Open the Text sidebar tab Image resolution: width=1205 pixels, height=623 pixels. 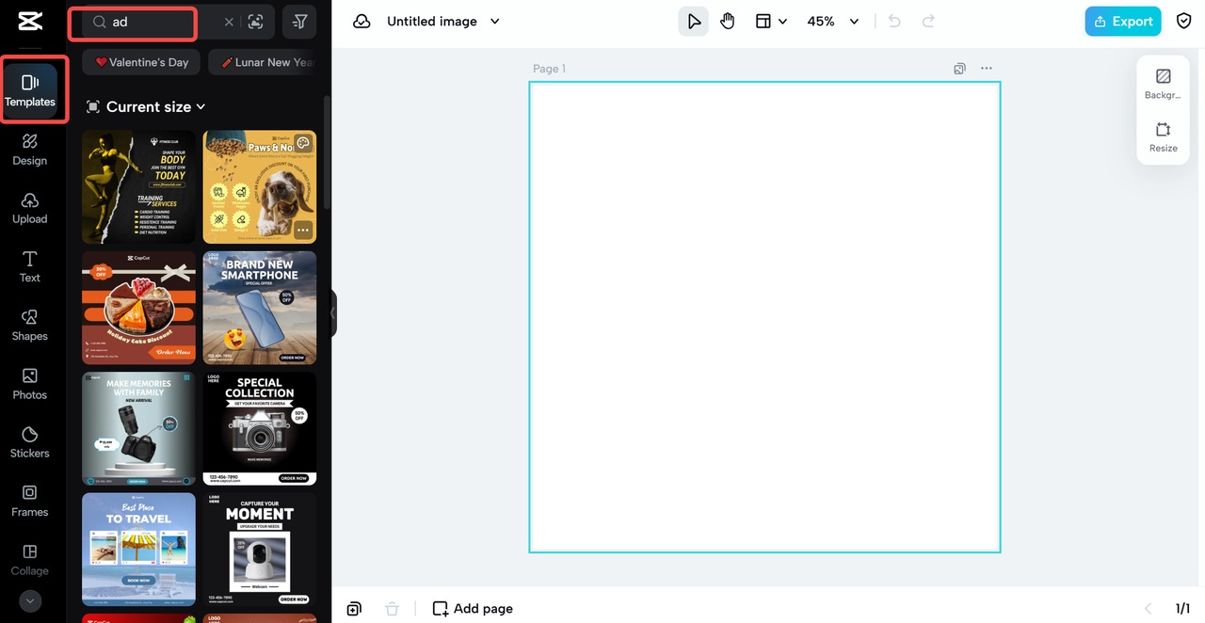[30, 266]
